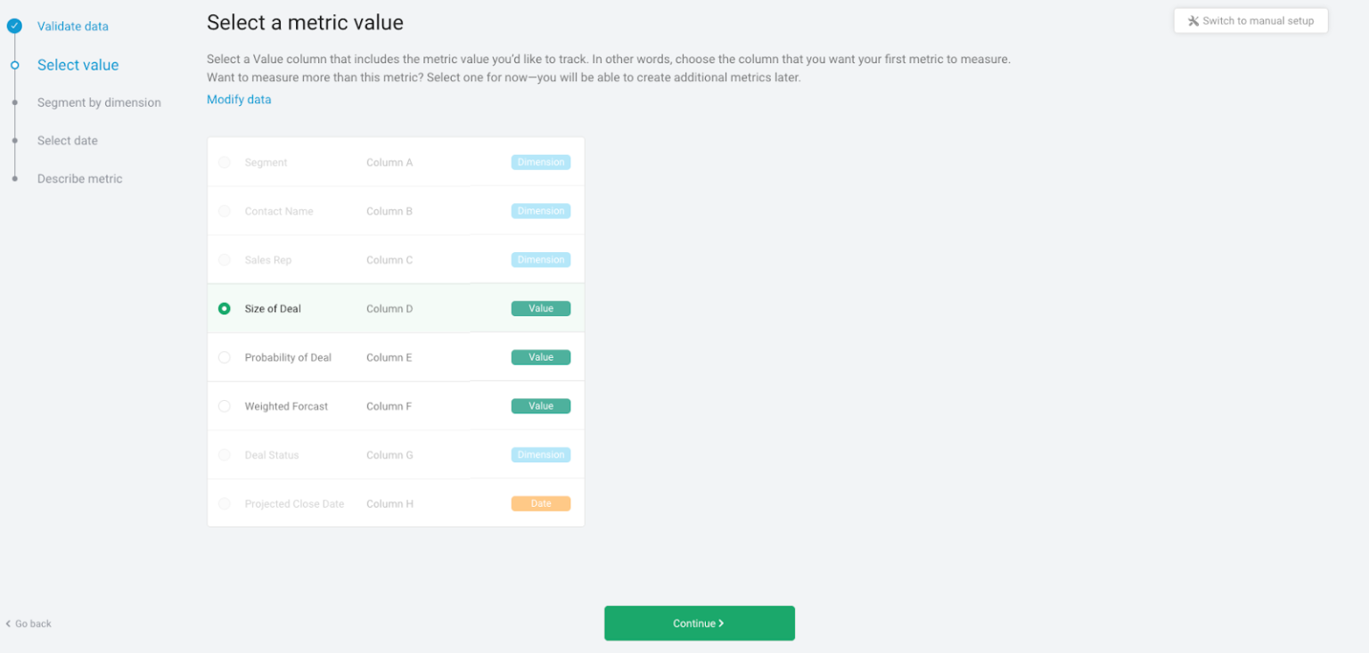Go to the Segment by dimension step
Viewport: 1369px width, 653px height.
tap(99, 102)
